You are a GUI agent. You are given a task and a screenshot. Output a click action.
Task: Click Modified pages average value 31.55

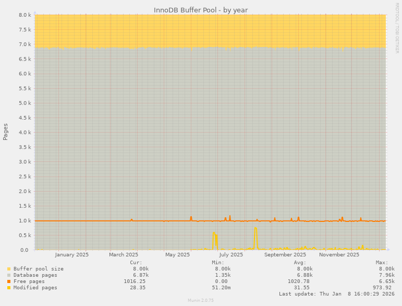pyautogui.click(x=302, y=288)
